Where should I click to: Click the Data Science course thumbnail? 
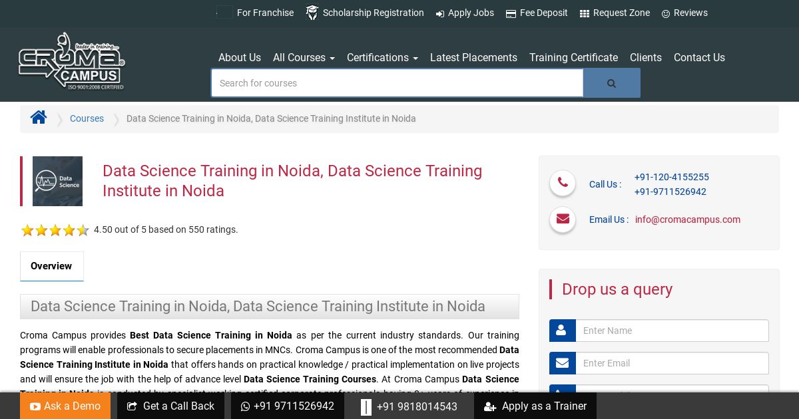pyautogui.click(x=57, y=181)
